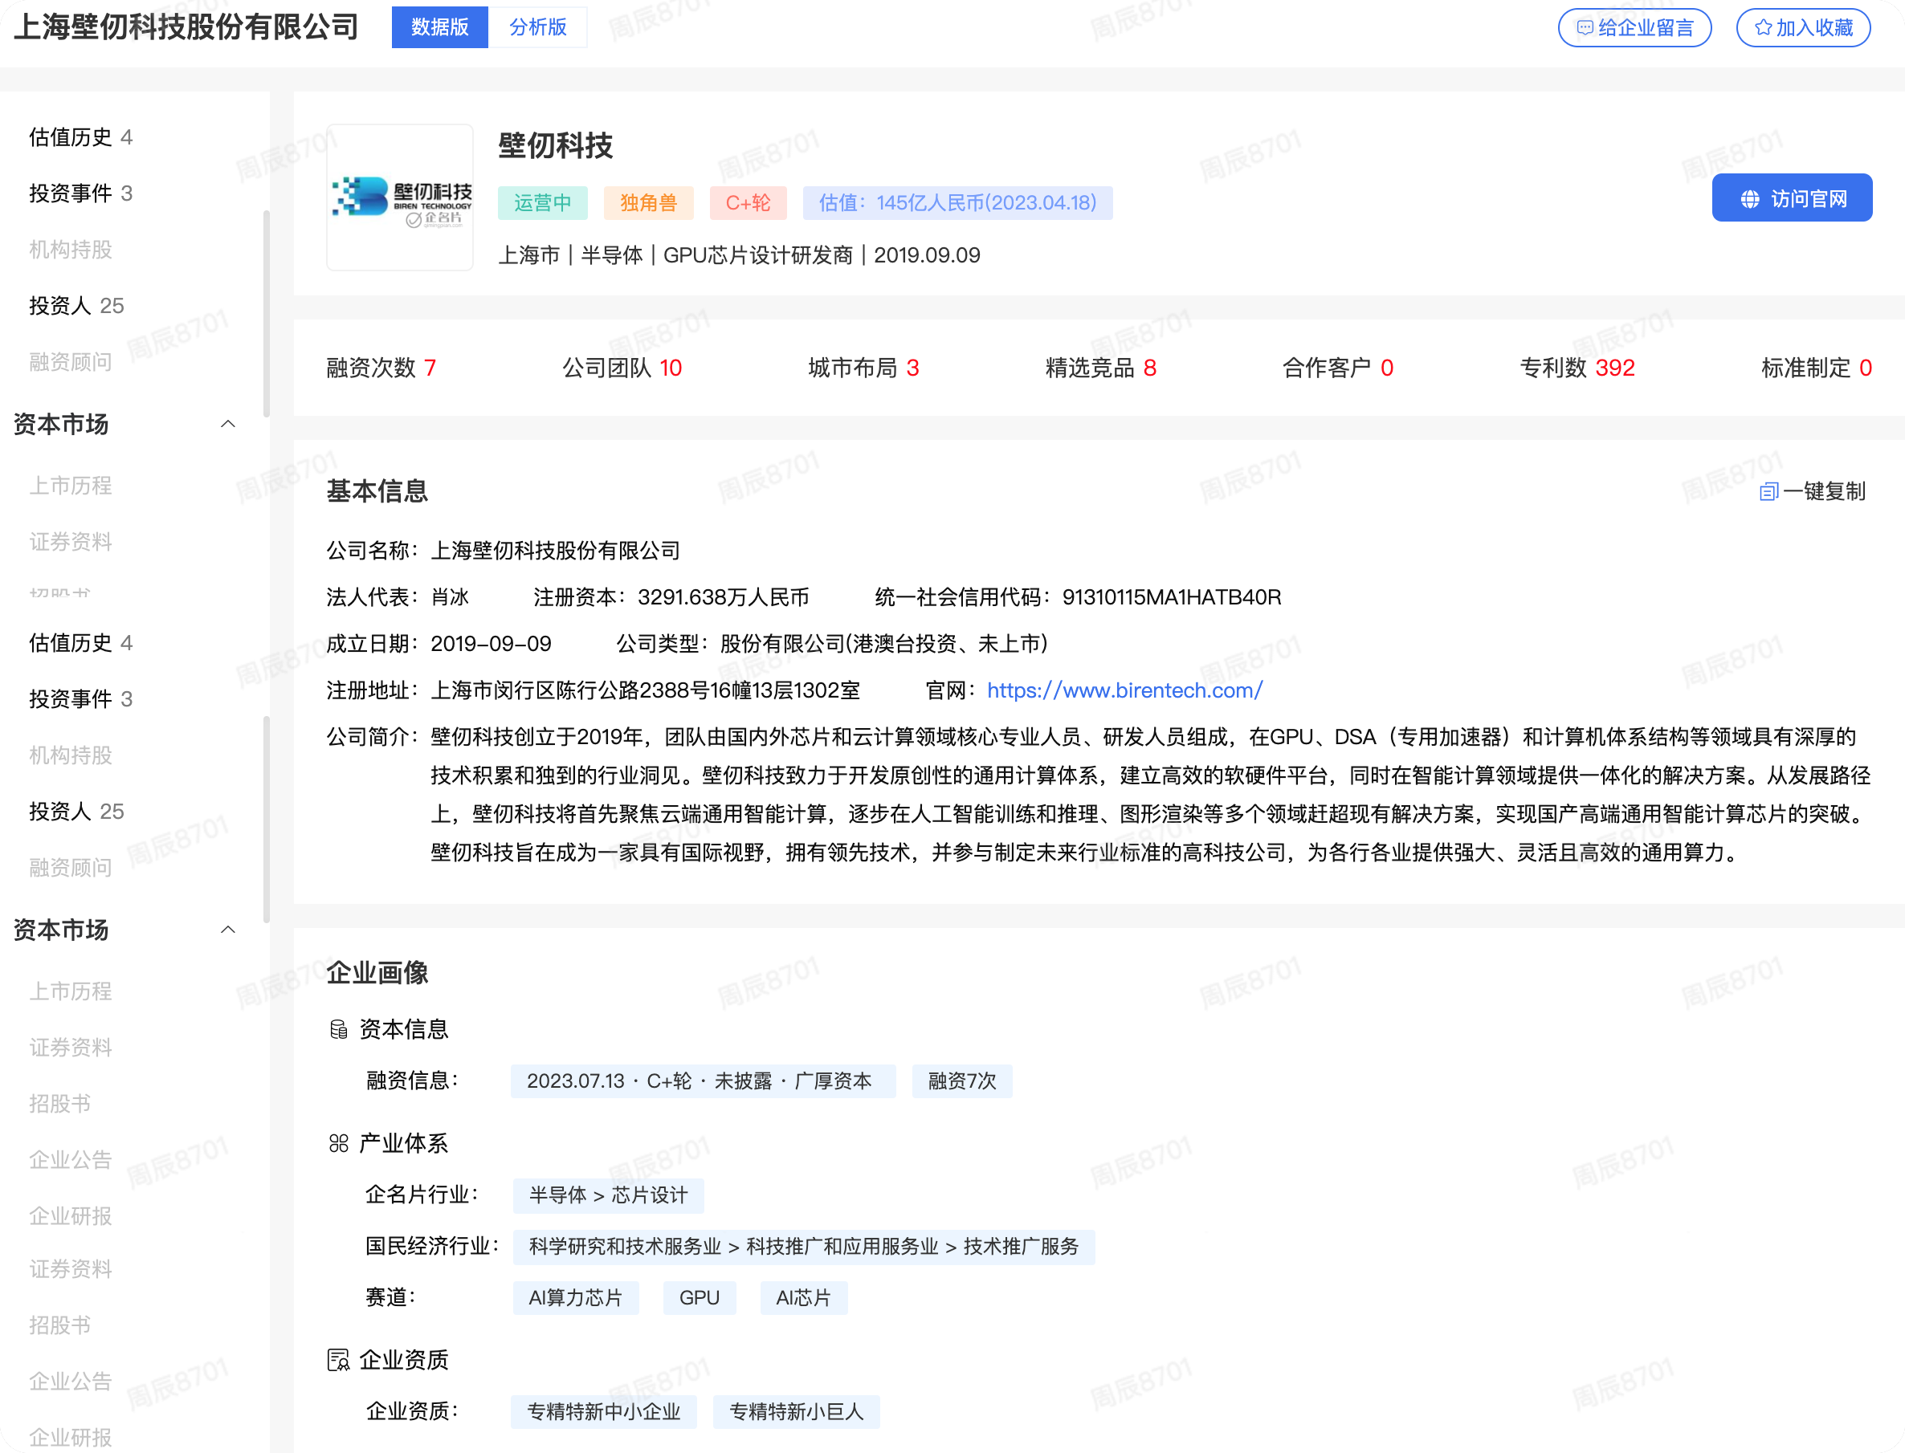Open lower 投资事件 3 sidebar item
This screenshot has height=1453, width=1905.
tap(80, 699)
